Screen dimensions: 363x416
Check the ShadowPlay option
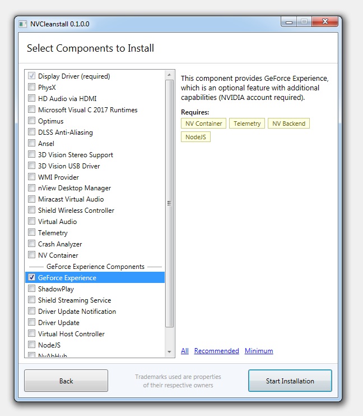(x=31, y=289)
